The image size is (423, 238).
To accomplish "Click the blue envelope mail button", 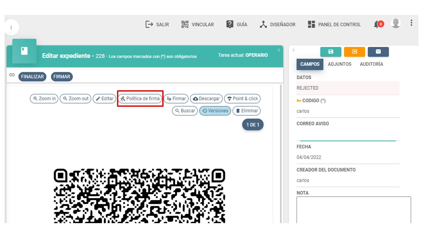I will click(x=378, y=52).
